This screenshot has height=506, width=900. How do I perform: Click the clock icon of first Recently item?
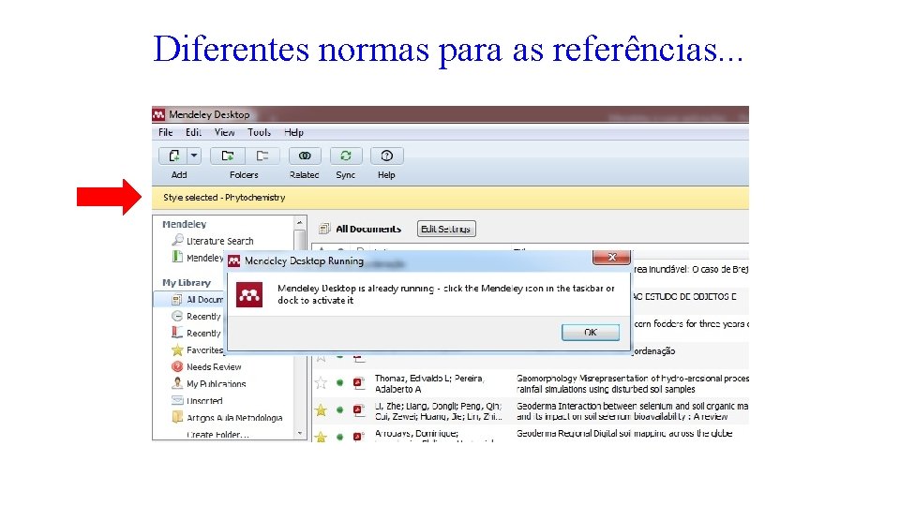177,316
